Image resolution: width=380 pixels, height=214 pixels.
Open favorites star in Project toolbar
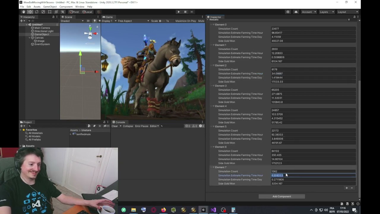click(100, 126)
